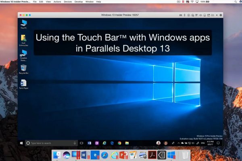Open the This PC desktop icon
The height and width of the screenshot is (161, 242).
[x=24, y=24]
